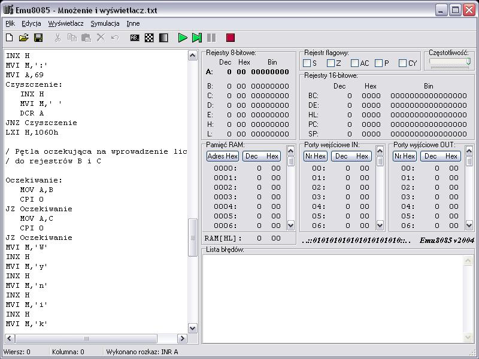Click the checkerboard pattern toolbar icon
This screenshot has height=359, width=479.
(149, 38)
